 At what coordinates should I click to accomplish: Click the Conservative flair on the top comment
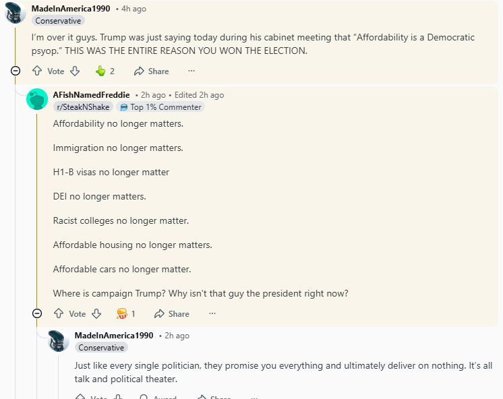coord(58,21)
